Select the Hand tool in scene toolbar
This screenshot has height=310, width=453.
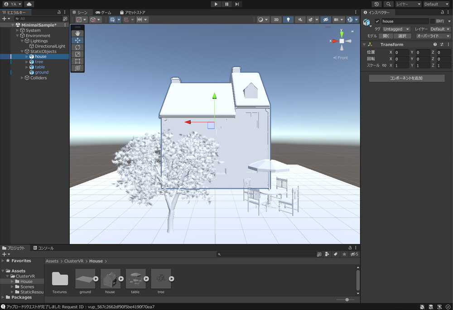(77, 33)
